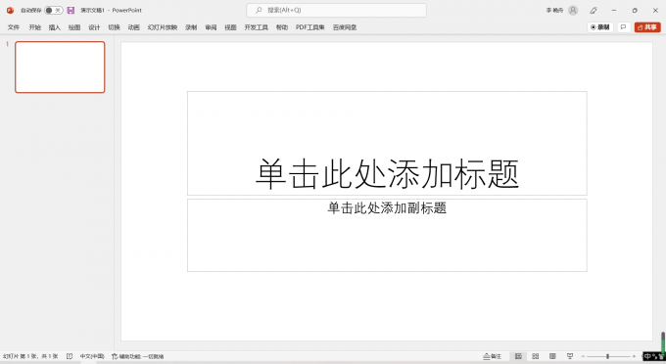Click the slide count status text

[30, 356]
